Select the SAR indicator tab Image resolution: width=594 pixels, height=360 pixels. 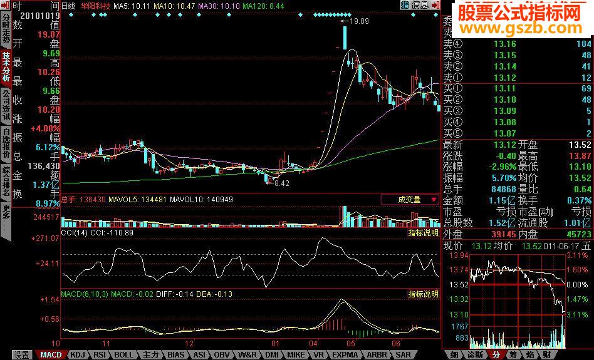point(403,355)
